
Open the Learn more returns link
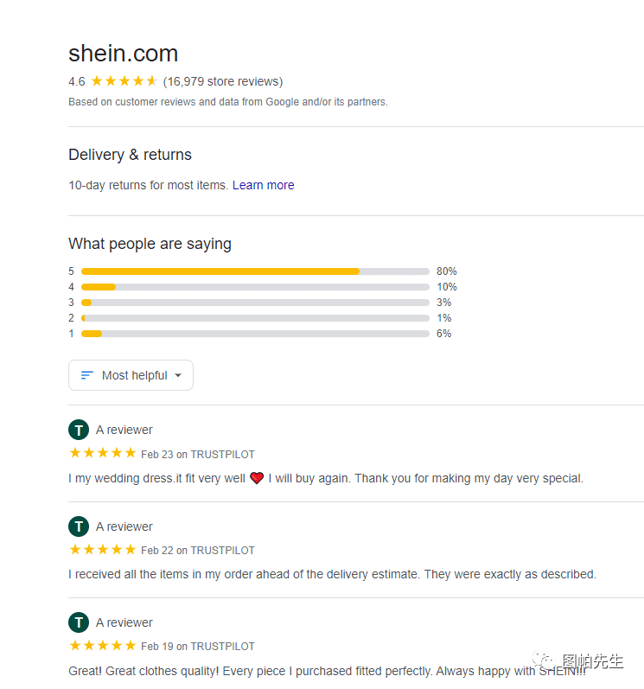tap(263, 185)
